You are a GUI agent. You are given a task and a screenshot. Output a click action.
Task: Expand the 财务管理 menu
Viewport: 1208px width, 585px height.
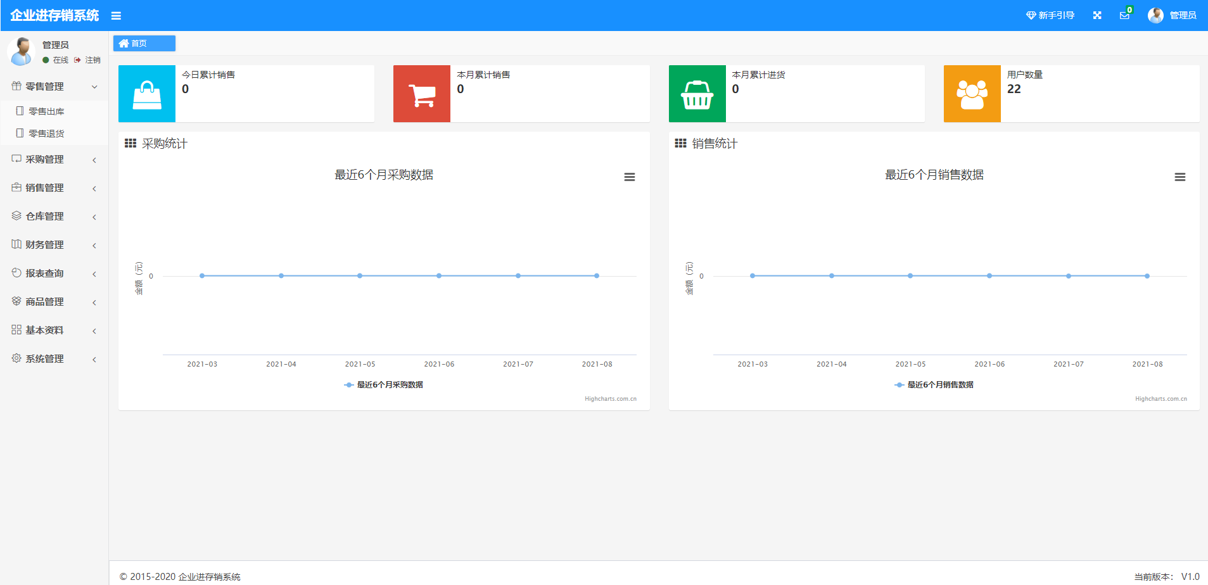54,245
